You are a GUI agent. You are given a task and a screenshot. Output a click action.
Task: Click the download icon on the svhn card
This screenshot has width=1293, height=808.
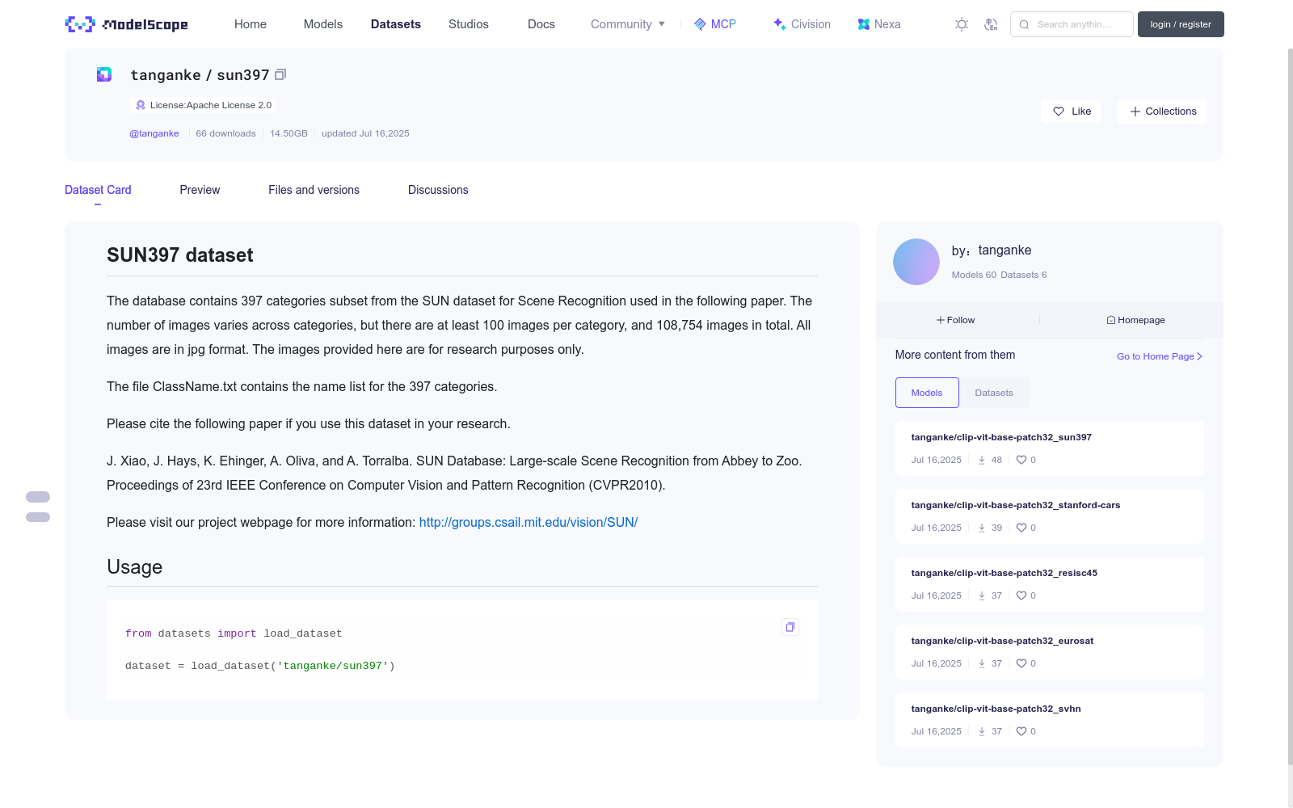(982, 731)
